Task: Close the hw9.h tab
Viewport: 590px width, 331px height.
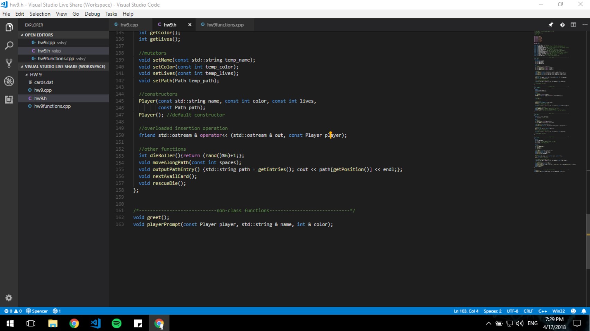Action: (x=190, y=25)
